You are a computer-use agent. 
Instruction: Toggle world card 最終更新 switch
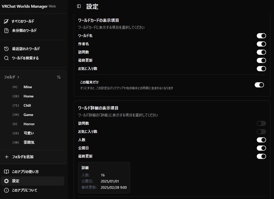(261, 60)
